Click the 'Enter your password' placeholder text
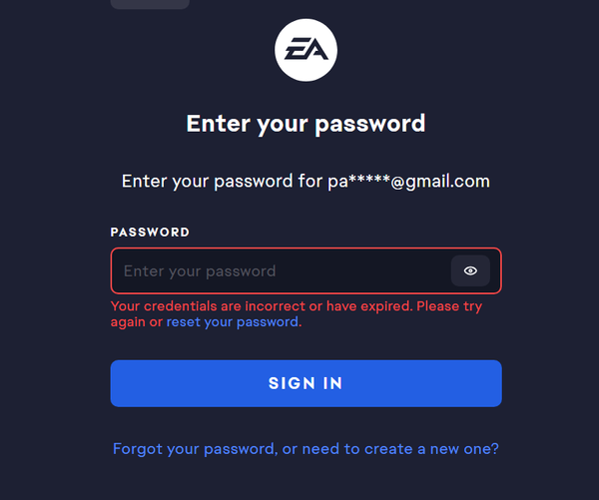 click(200, 270)
